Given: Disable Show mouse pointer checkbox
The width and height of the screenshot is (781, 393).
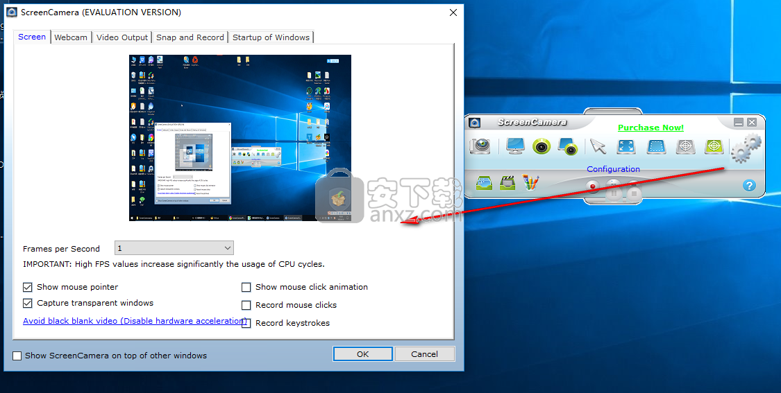Looking at the screenshot, I should (27, 287).
